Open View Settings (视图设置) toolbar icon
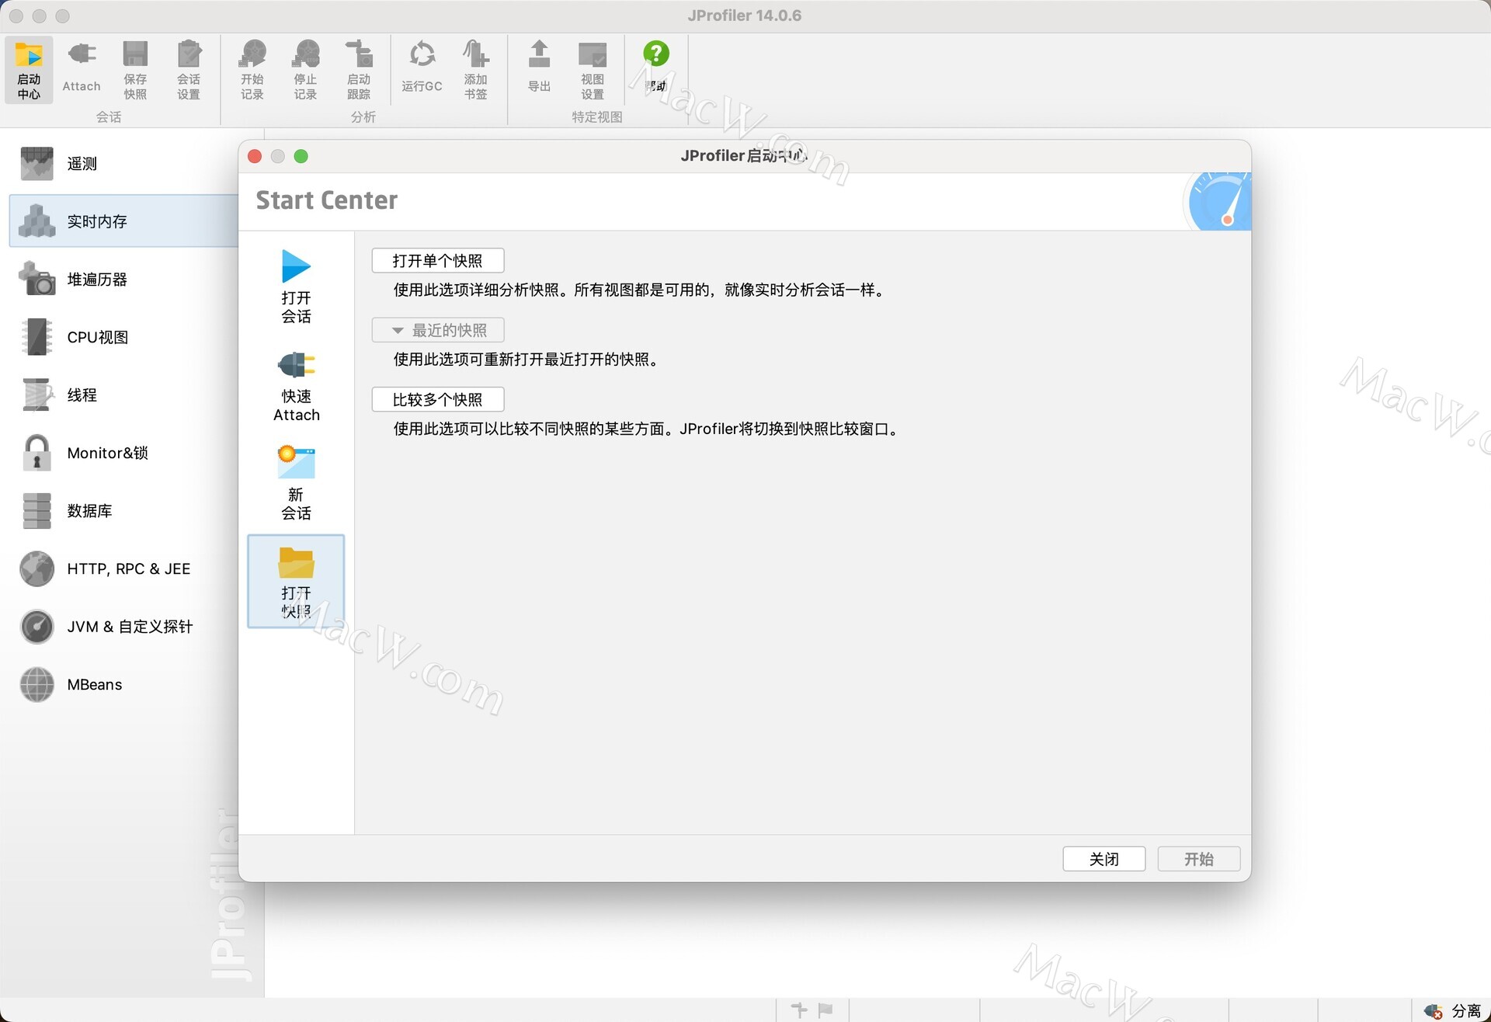This screenshot has height=1022, width=1491. click(593, 70)
